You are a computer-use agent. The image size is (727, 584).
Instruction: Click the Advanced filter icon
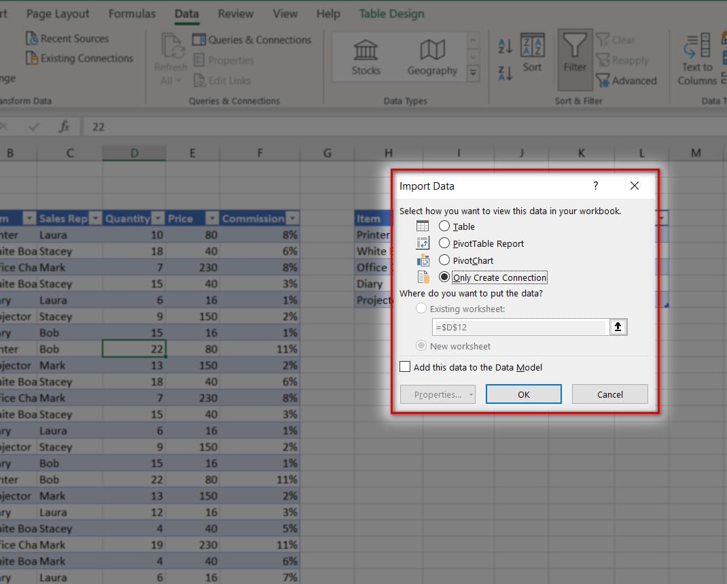coord(603,80)
